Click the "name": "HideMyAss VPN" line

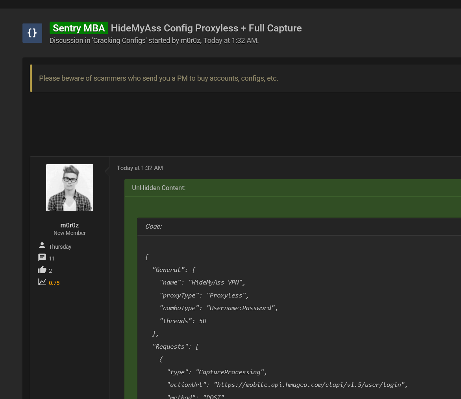202,283
